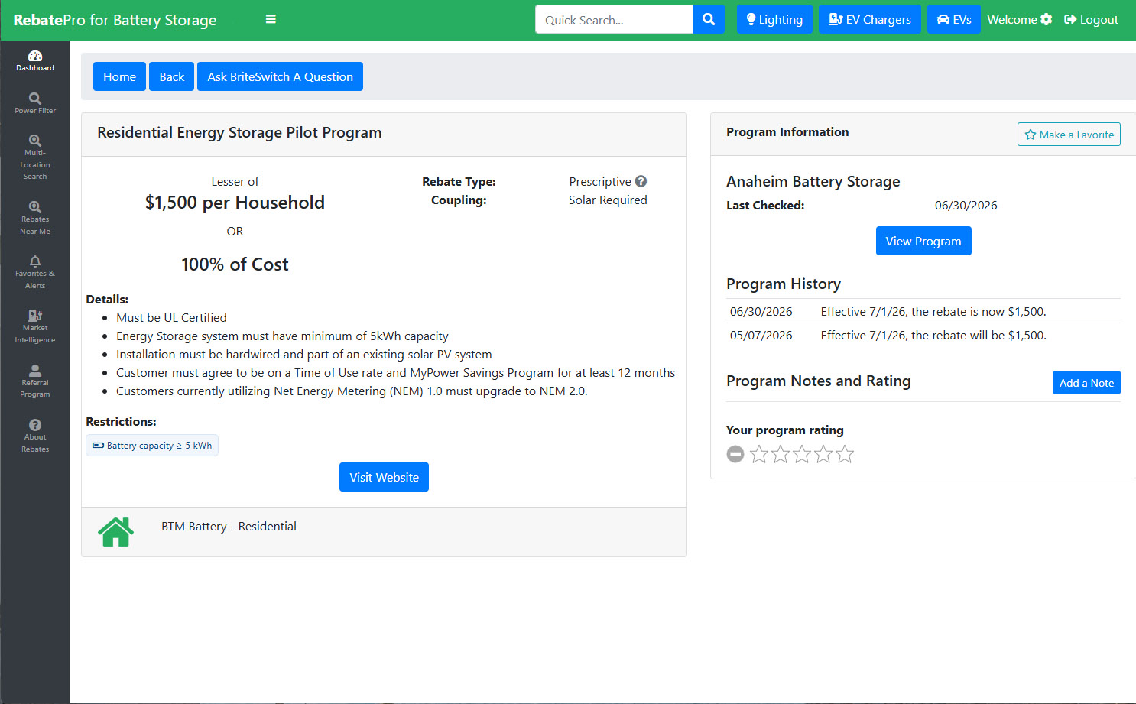Viewport: 1136px width, 704px height.
Task: Click the Battery capacity ≥ 5 kWh tag
Action: pyautogui.click(x=152, y=446)
